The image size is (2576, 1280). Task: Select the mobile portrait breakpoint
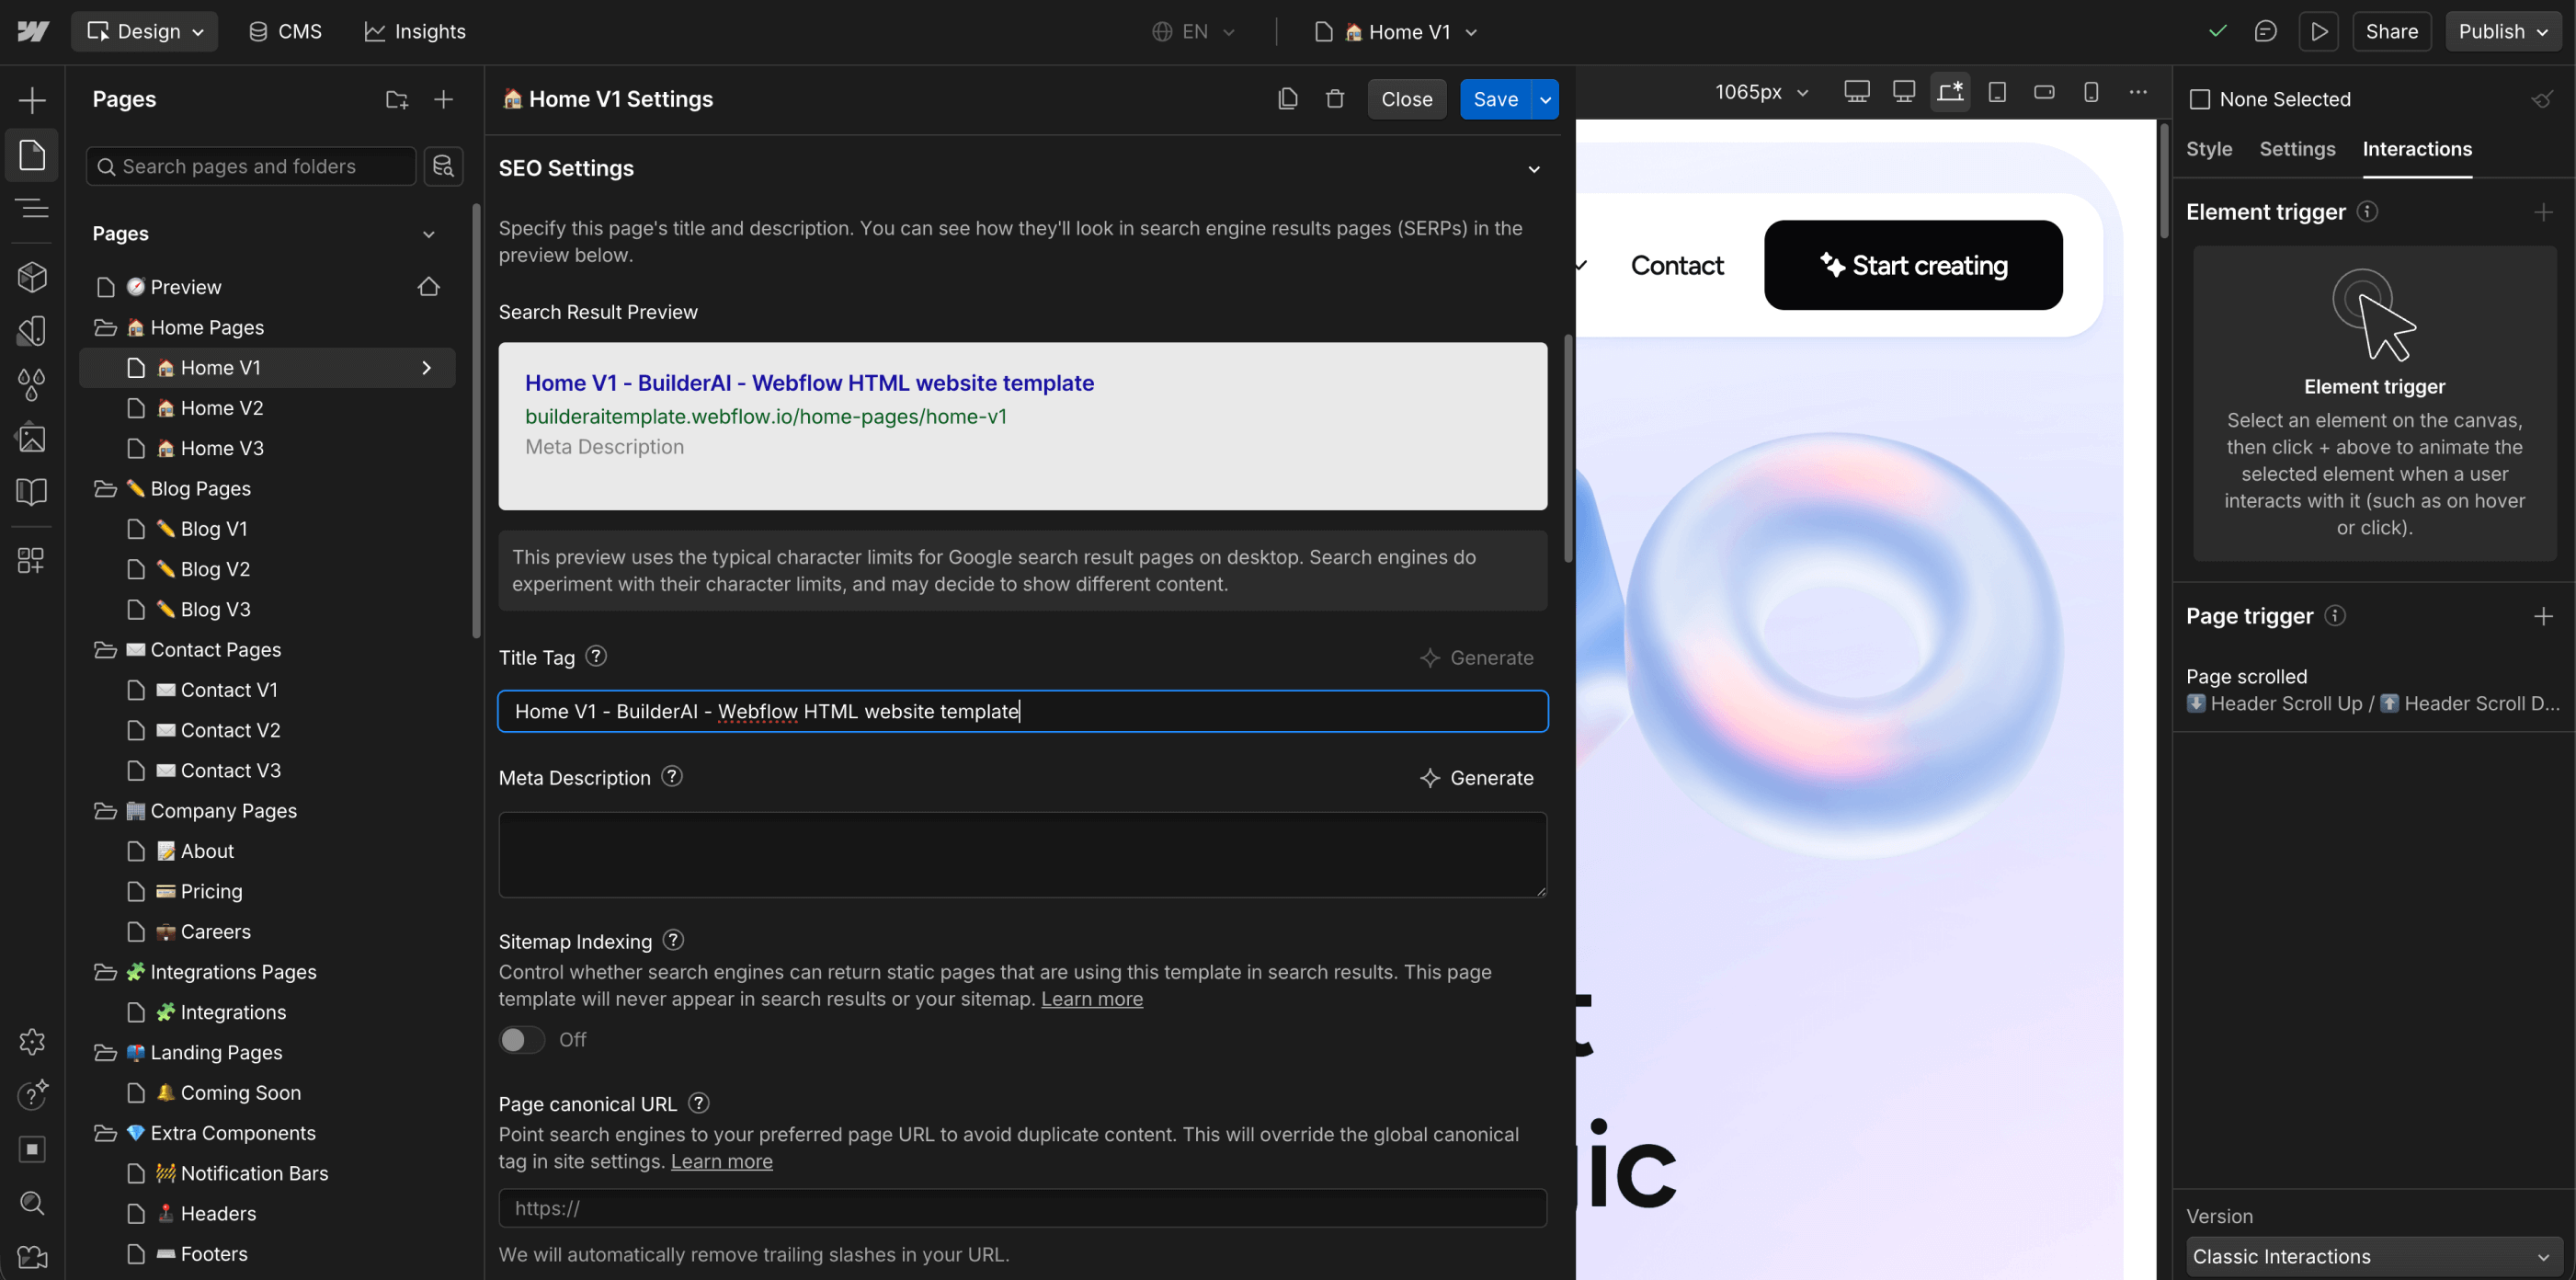coord(2091,92)
